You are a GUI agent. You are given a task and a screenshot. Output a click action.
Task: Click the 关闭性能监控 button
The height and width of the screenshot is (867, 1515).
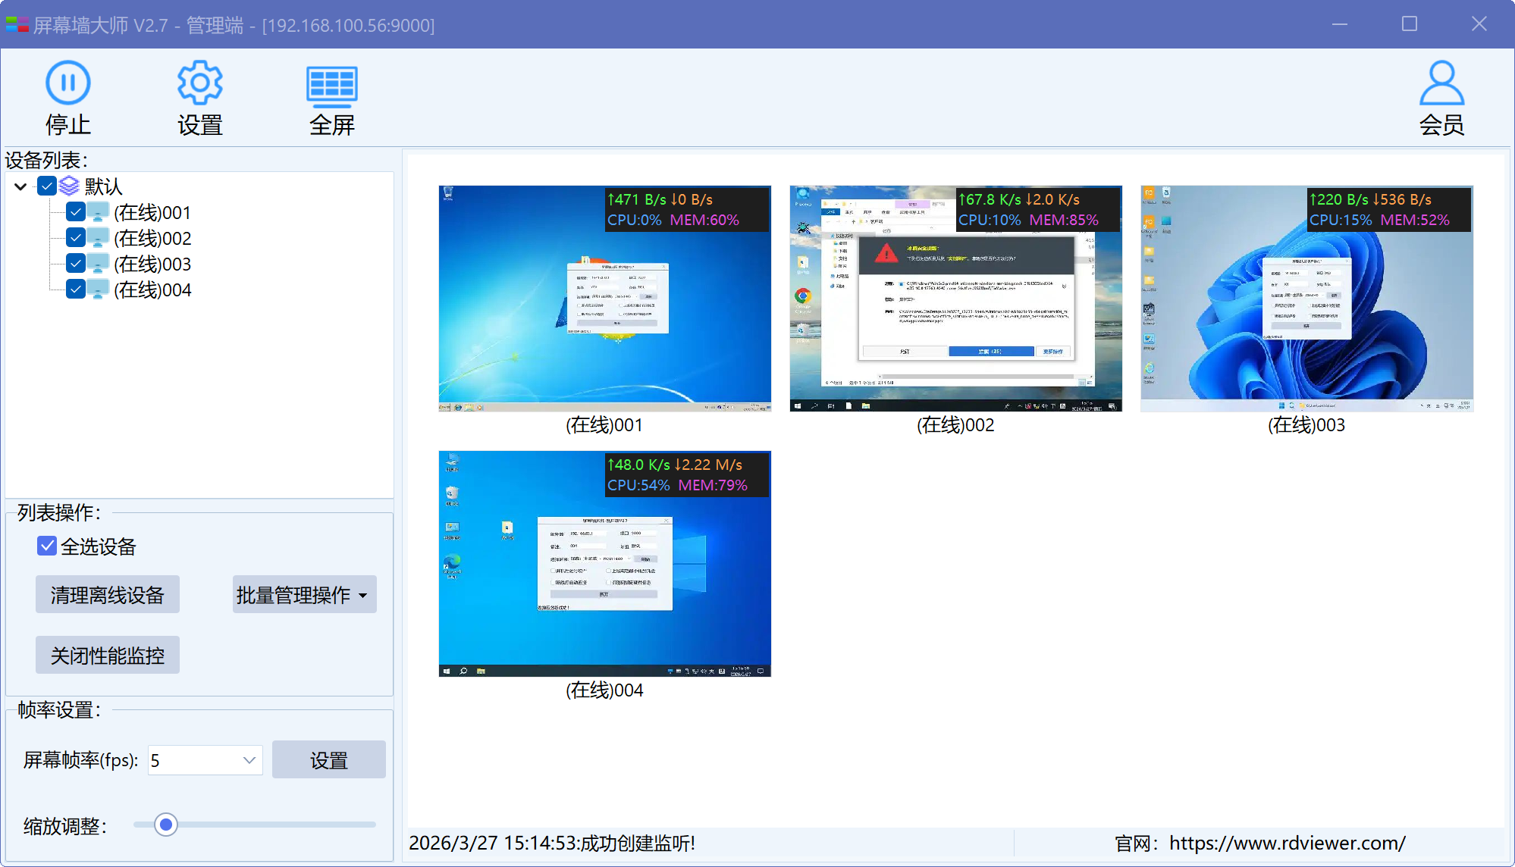[107, 656]
